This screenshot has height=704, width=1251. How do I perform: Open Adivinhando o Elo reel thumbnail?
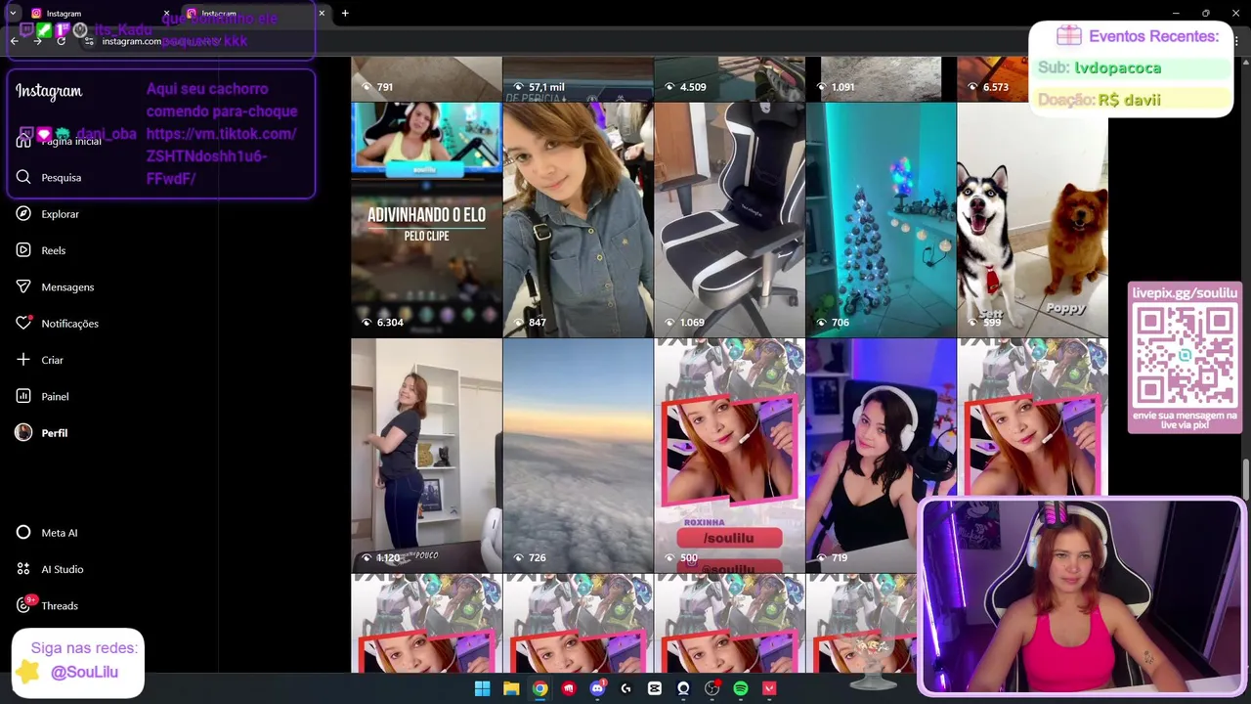point(426,220)
